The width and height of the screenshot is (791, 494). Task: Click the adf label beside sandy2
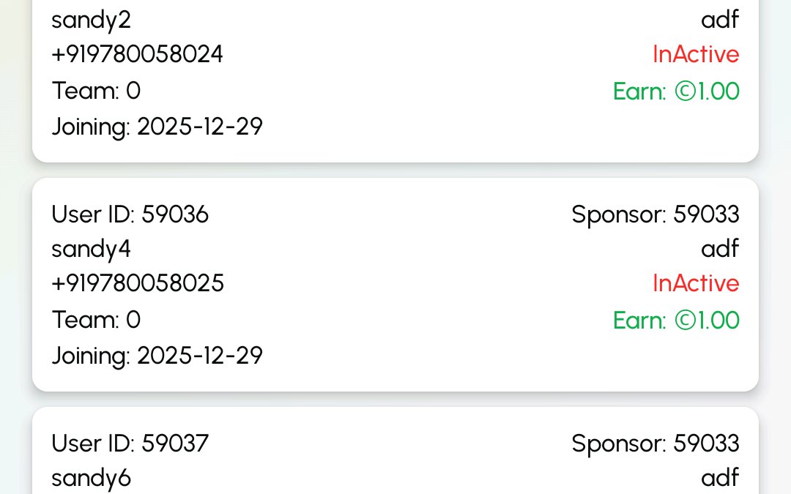point(720,20)
